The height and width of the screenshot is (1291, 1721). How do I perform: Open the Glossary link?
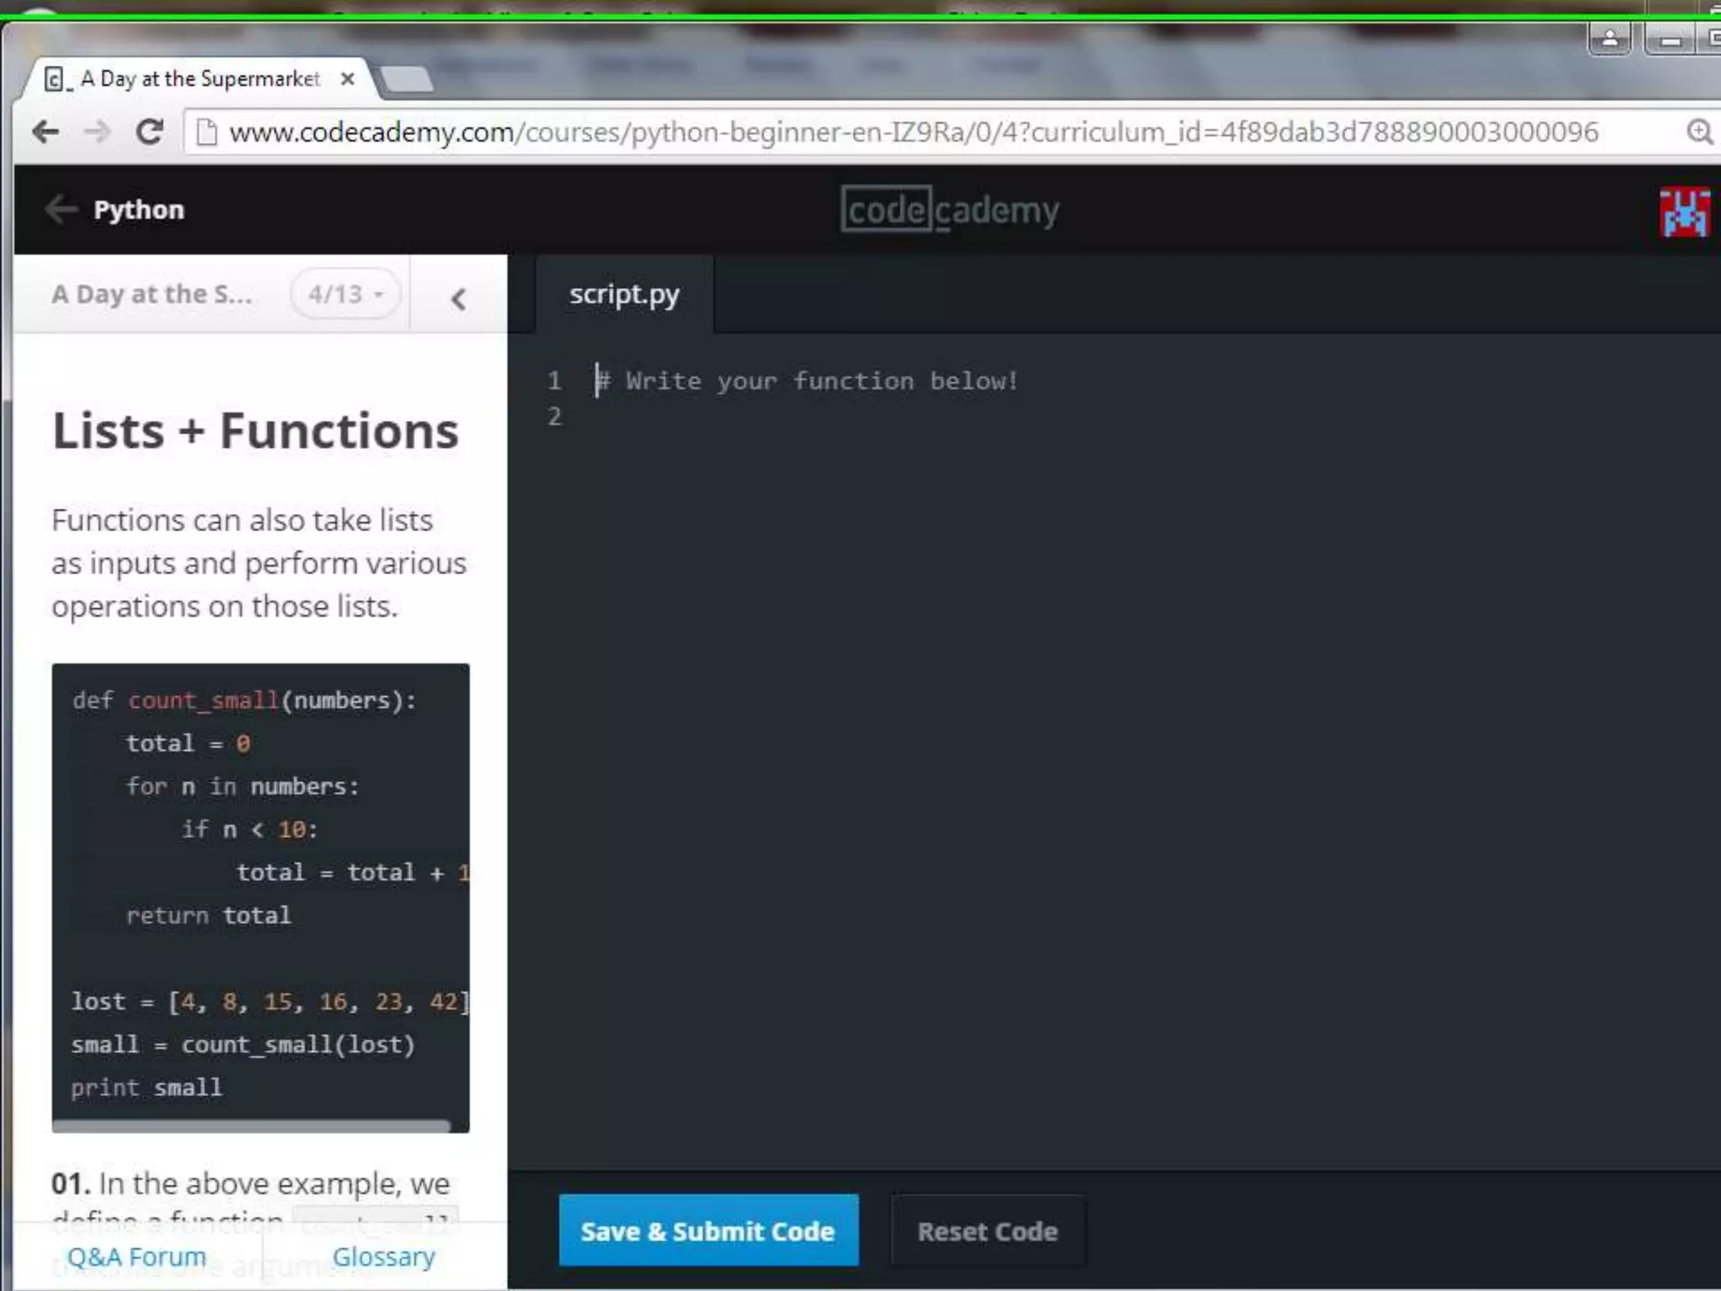(383, 1257)
